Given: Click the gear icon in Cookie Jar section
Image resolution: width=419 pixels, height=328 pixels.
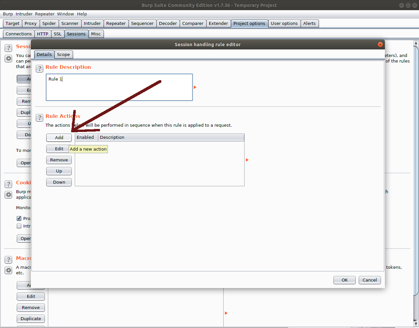Looking at the screenshot, I should (x=9, y=195).
